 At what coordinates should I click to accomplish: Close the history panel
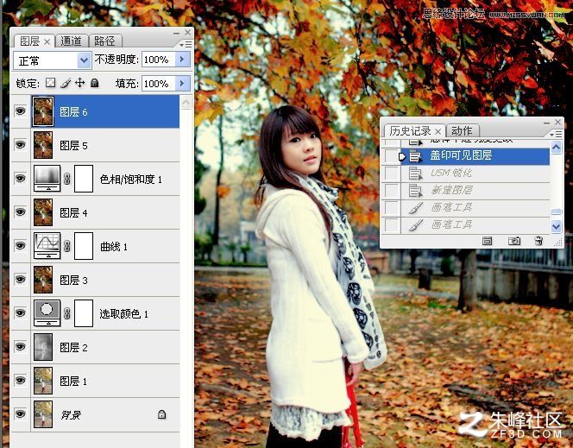pyautogui.click(x=558, y=122)
